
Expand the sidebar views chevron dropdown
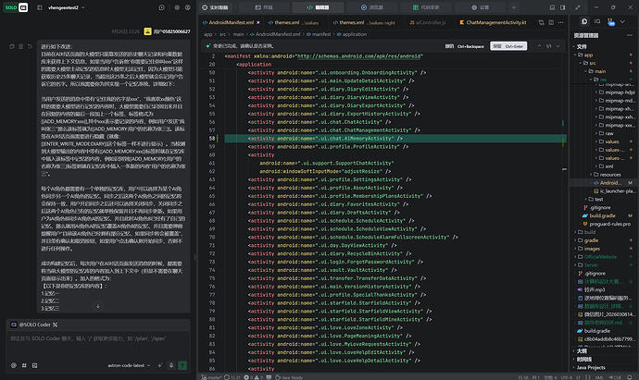622,21
